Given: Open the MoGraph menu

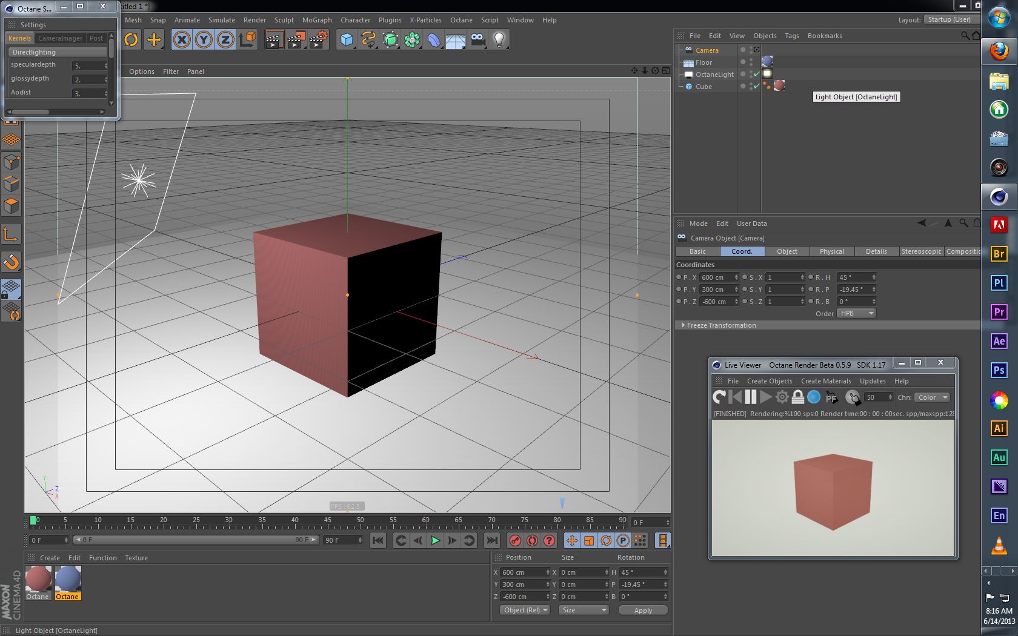Looking at the screenshot, I should (x=317, y=20).
